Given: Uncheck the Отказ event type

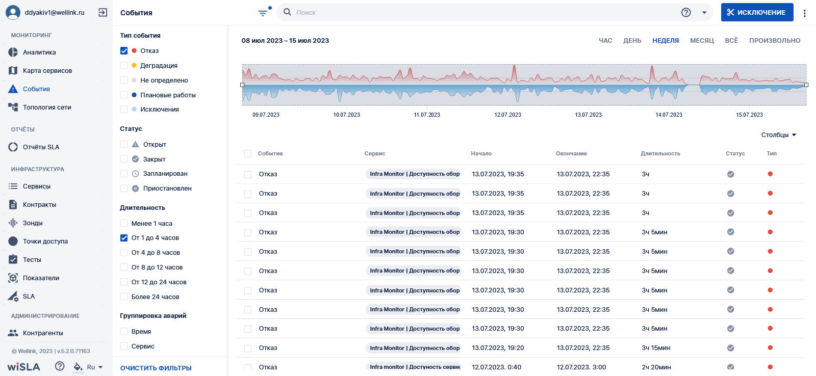Looking at the screenshot, I should tap(124, 51).
